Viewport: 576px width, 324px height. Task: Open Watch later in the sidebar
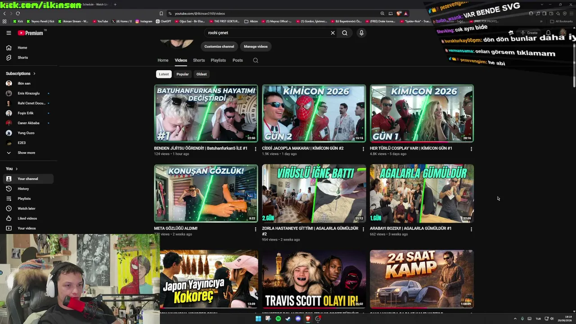pyautogui.click(x=28, y=208)
